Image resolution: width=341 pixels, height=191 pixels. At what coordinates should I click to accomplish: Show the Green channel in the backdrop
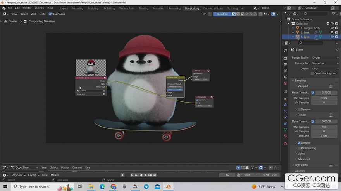coord(251,14)
